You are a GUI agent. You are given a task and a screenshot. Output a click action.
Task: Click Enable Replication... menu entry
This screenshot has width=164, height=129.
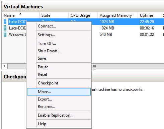tap(59, 115)
